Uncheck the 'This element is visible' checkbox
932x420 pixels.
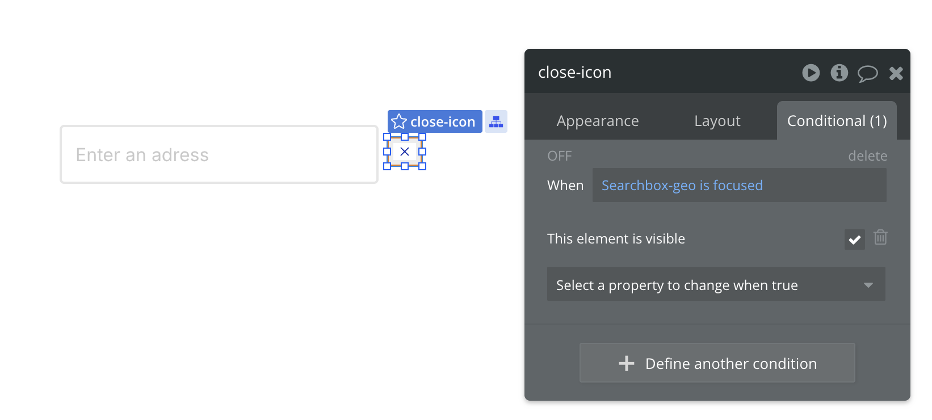click(x=854, y=240)
